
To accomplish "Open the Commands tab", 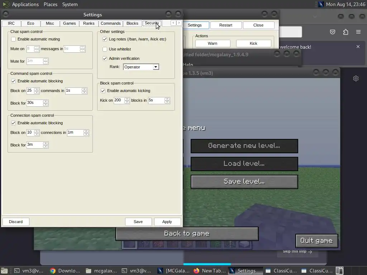I will pos(110,23).
